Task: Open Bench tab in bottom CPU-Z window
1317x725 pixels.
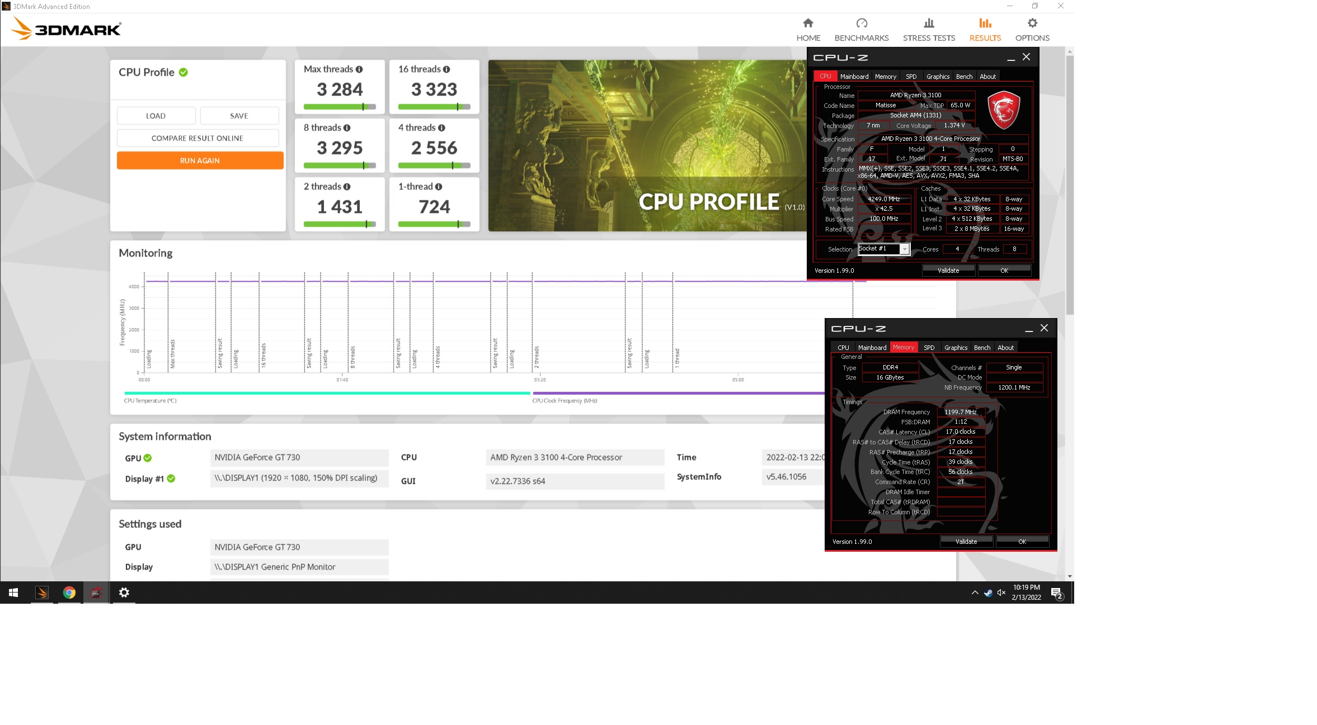Action: click(982, 348)
